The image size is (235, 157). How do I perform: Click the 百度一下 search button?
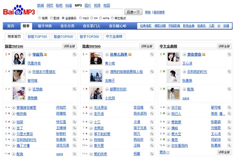[x=133, y=12]
